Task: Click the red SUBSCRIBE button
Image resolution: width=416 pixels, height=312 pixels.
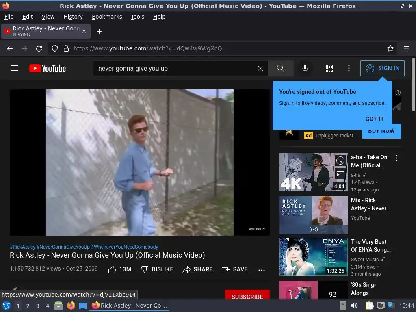Action: click(x=247, y=295)
